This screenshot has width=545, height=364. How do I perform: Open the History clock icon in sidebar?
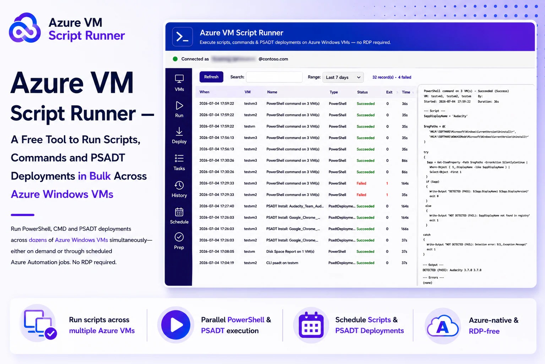click(x=179, y=185)
